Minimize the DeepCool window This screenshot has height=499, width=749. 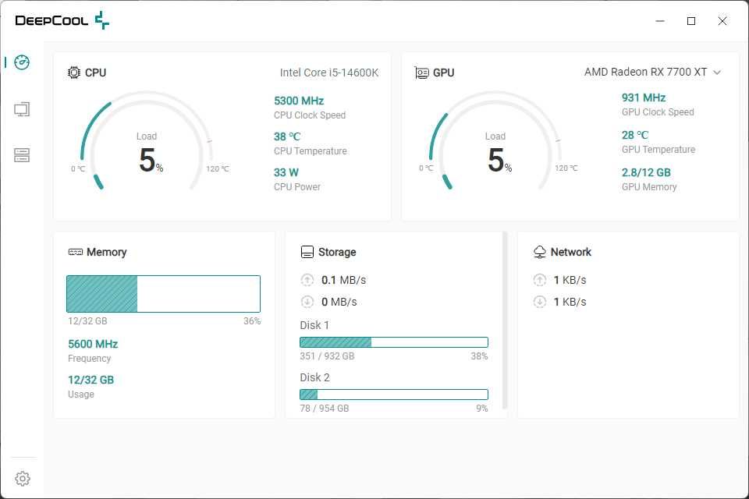click(x=660, y=21)
